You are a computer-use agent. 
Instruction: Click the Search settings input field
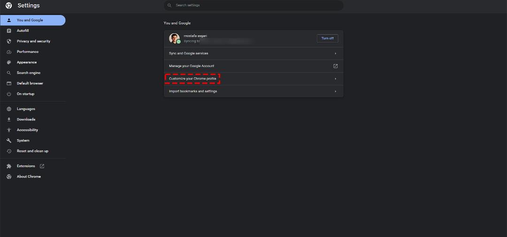click(x=253, y=6)
